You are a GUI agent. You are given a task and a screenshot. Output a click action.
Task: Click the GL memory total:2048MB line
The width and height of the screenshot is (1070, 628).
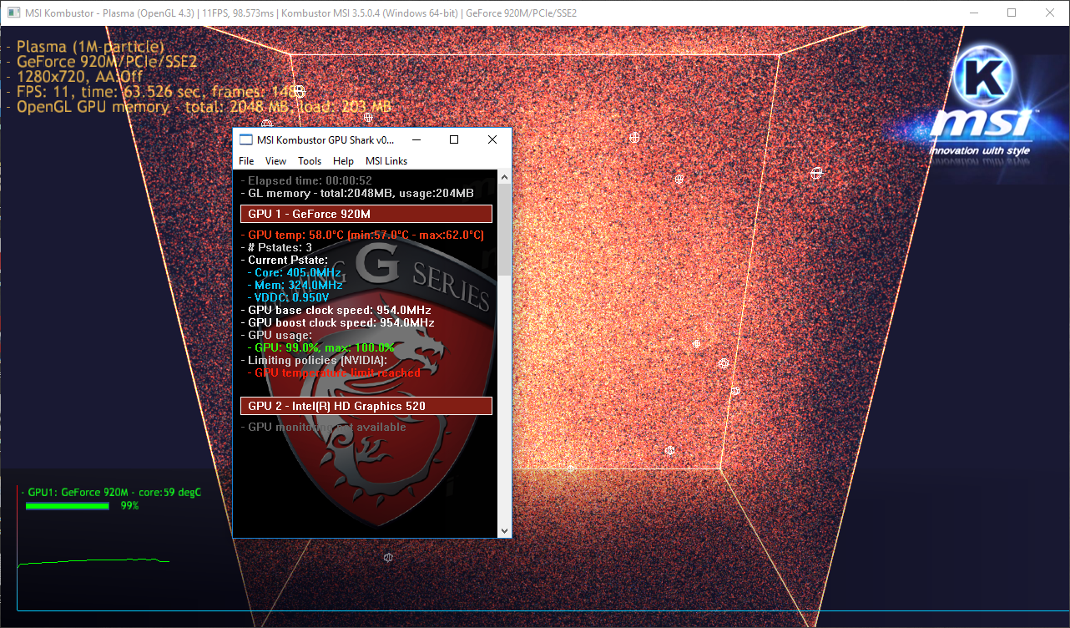357,193
